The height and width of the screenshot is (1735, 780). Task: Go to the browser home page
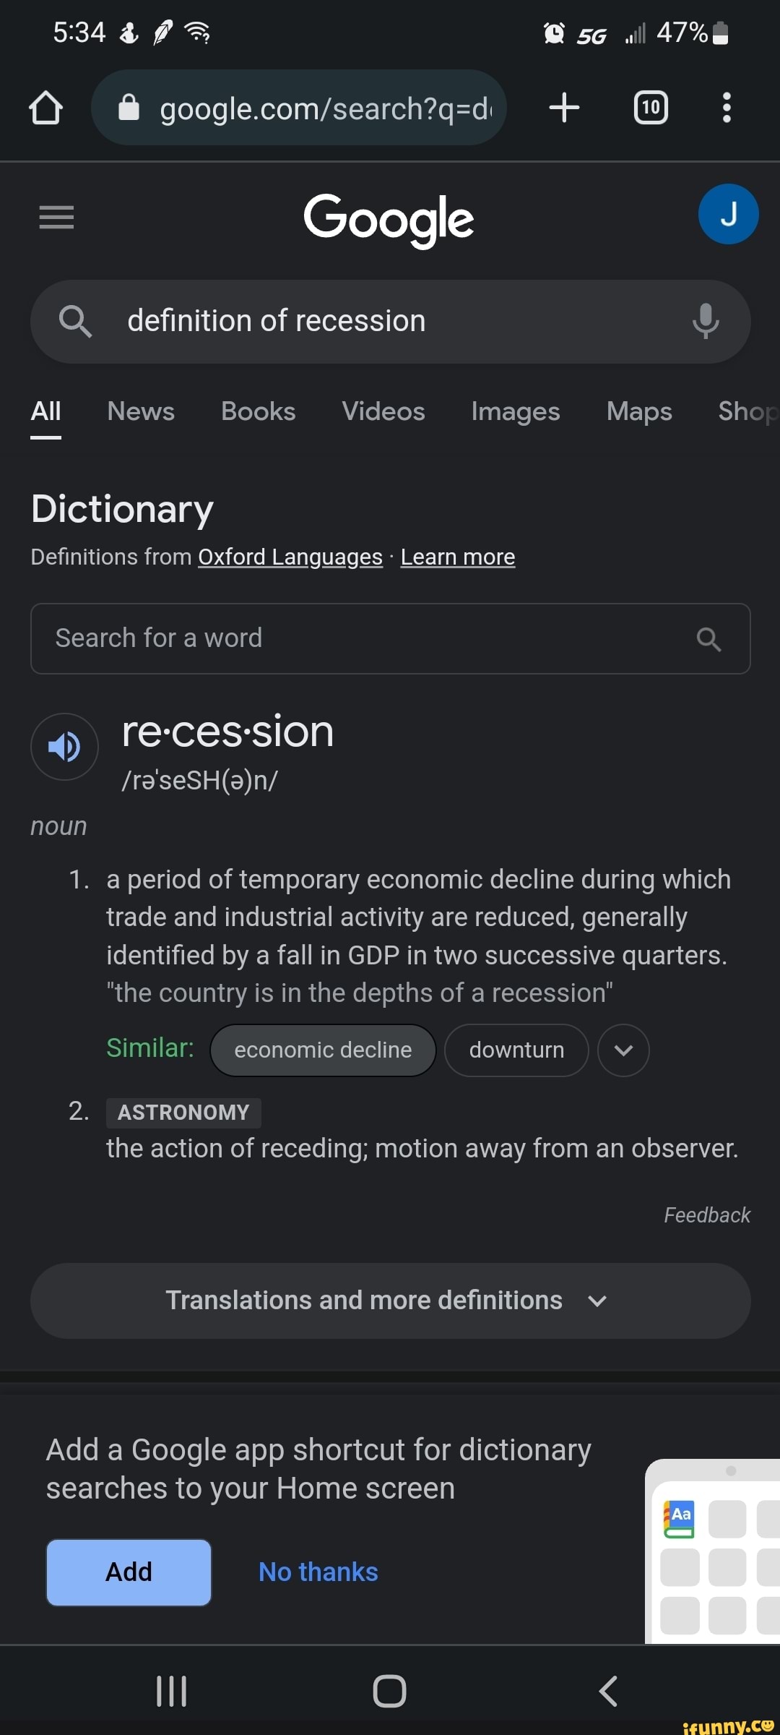pyautogui.click(x=45, y=107)
